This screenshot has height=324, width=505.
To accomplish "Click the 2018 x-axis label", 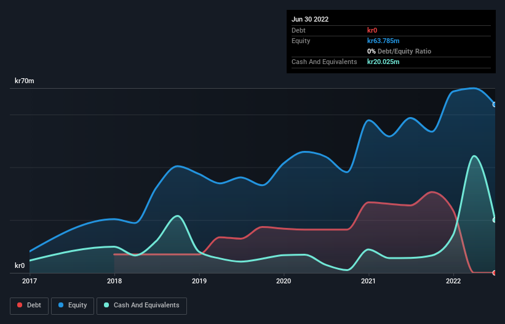I will [114, 281].
